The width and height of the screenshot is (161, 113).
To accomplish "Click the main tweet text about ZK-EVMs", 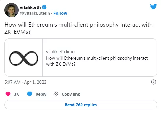I will [78, 28].
